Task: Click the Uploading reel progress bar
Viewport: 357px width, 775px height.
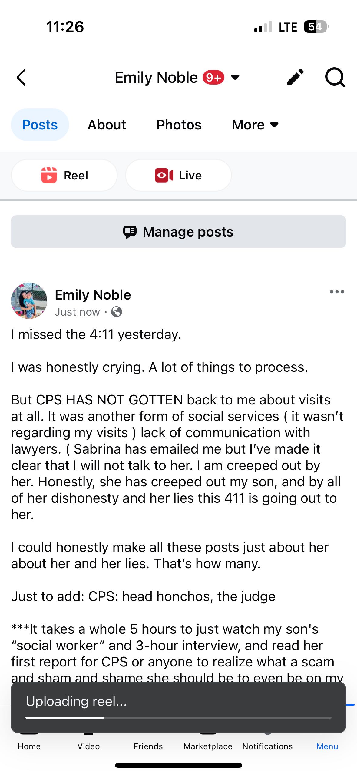Action: point(178,718)
